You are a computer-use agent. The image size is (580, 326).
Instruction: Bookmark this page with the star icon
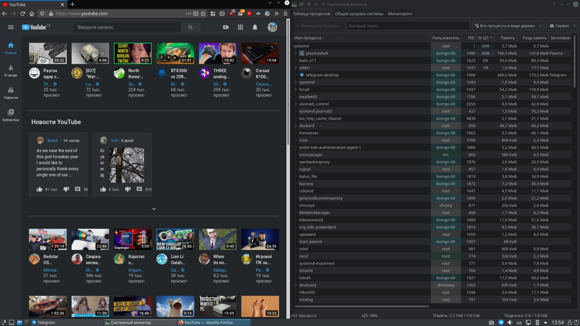click(203, 14)
